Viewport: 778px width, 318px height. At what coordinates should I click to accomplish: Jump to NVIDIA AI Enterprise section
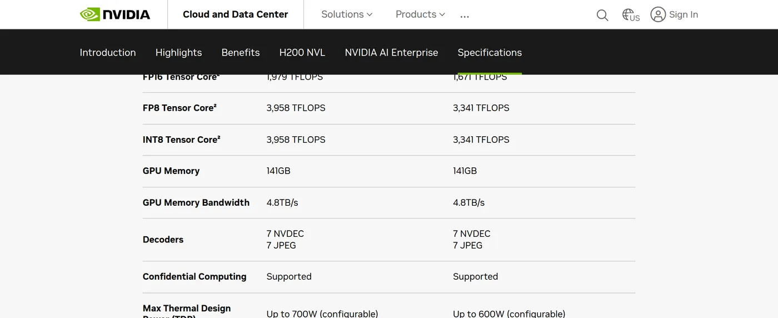(x=391, y=52)
